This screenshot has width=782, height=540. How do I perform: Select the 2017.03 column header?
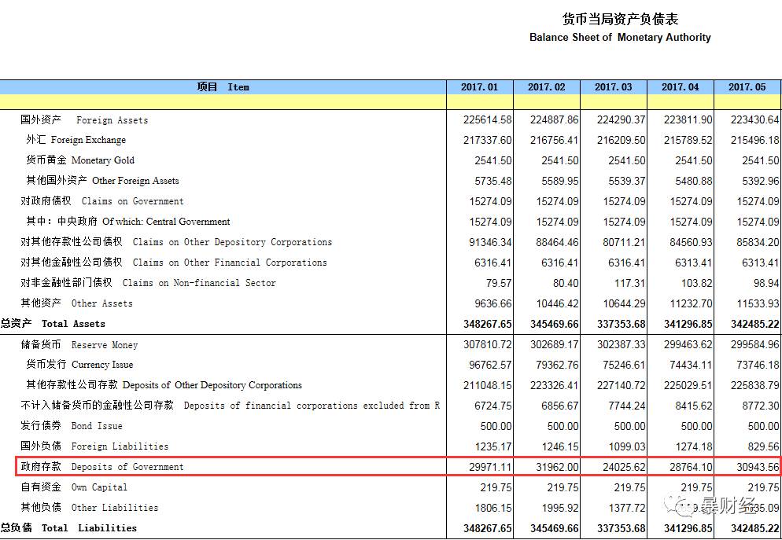[x=614, y=87]
